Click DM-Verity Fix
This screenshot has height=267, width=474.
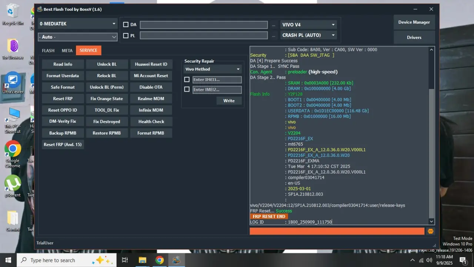pyautogui.click(x=63, y=122)
